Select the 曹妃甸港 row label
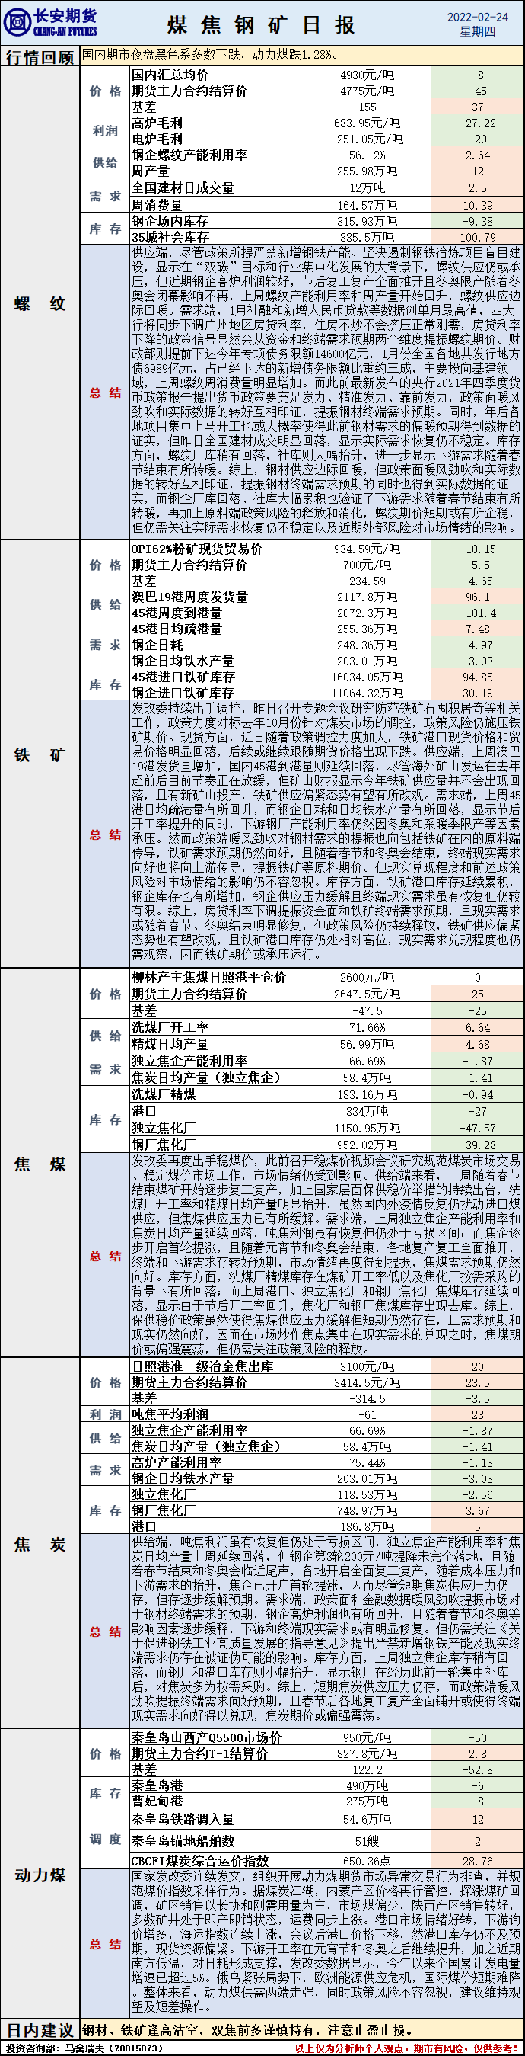Image resolution: width=525 pixels, height=2056 pixels. pyautogui.click(x=157, y=1801)
